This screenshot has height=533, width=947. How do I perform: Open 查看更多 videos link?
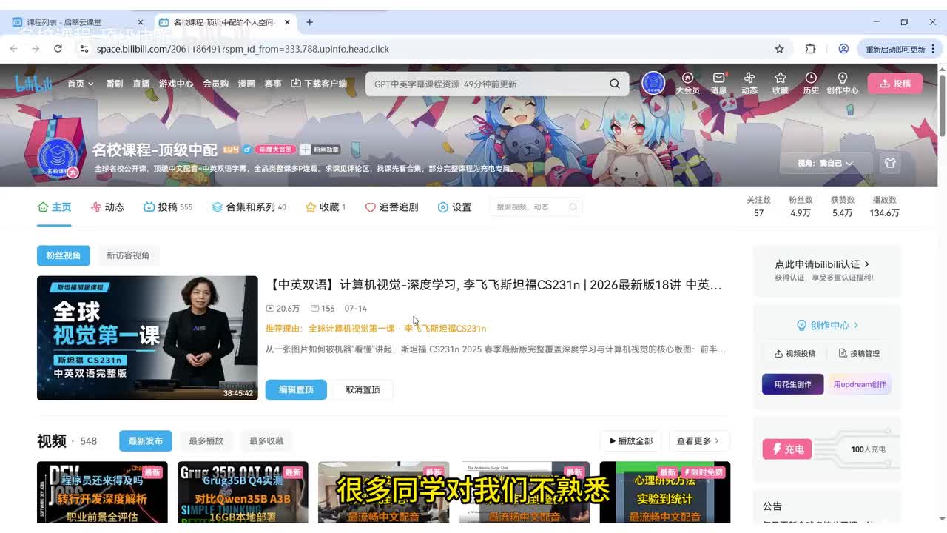click(x=698, y=441)
